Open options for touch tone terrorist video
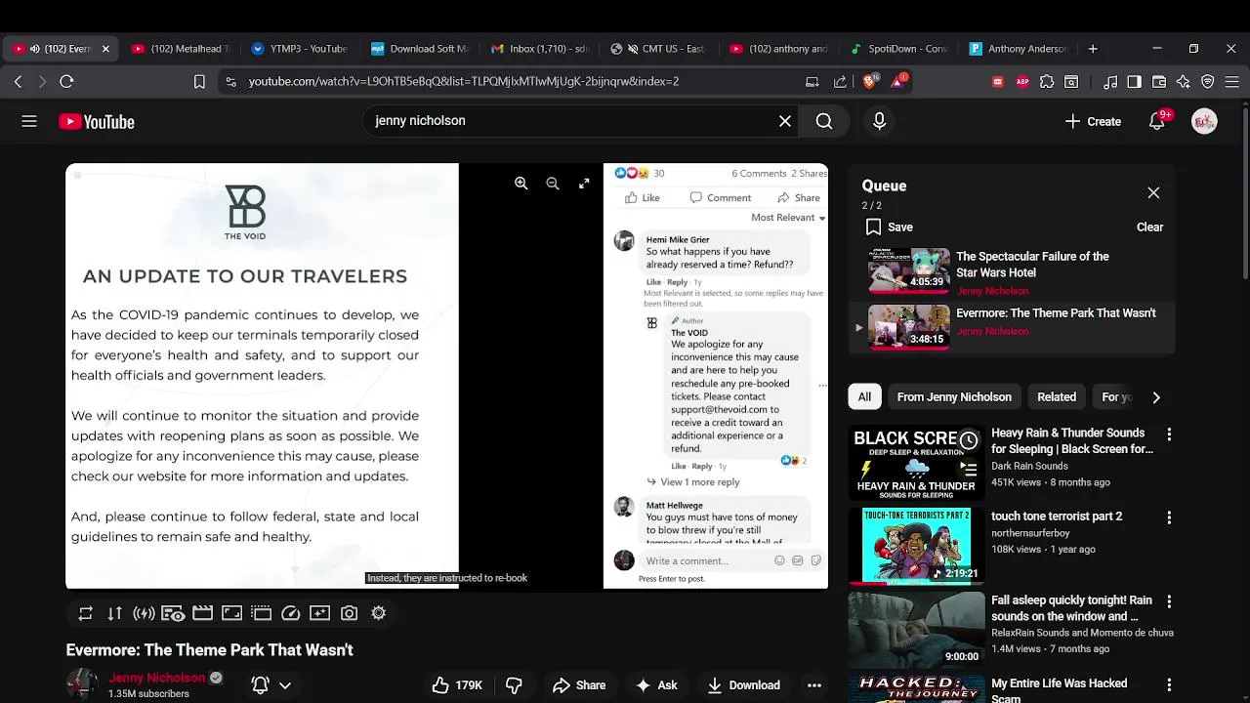The height and width of the screenshot is (703, 1250). point(1169,517)
